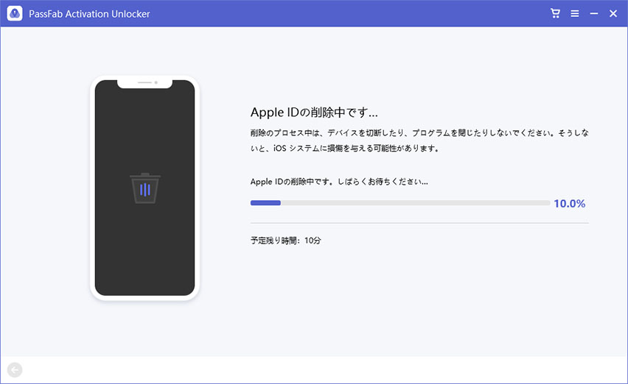
Task: Click the trash can icon on phone
Action: point(145,188)
